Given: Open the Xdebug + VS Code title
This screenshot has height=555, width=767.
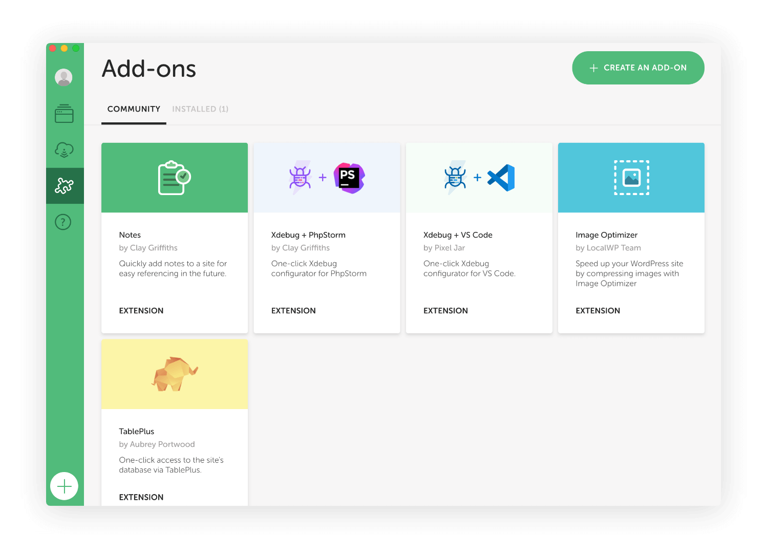Looking at the screenshot, I should (458, 235).
